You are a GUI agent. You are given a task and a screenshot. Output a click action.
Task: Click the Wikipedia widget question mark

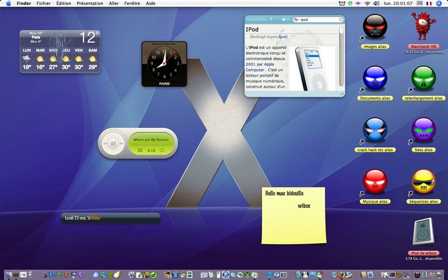click(271, 20)
